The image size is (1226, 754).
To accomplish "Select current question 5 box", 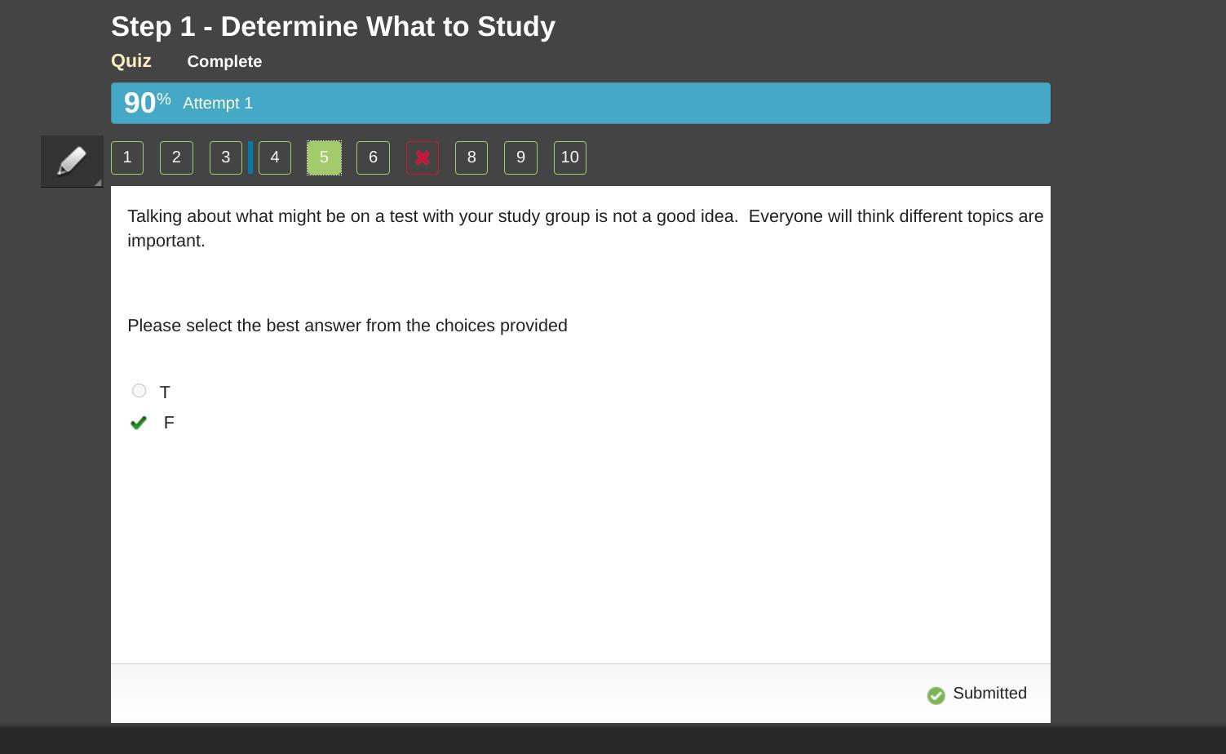I will pos(324,157).
